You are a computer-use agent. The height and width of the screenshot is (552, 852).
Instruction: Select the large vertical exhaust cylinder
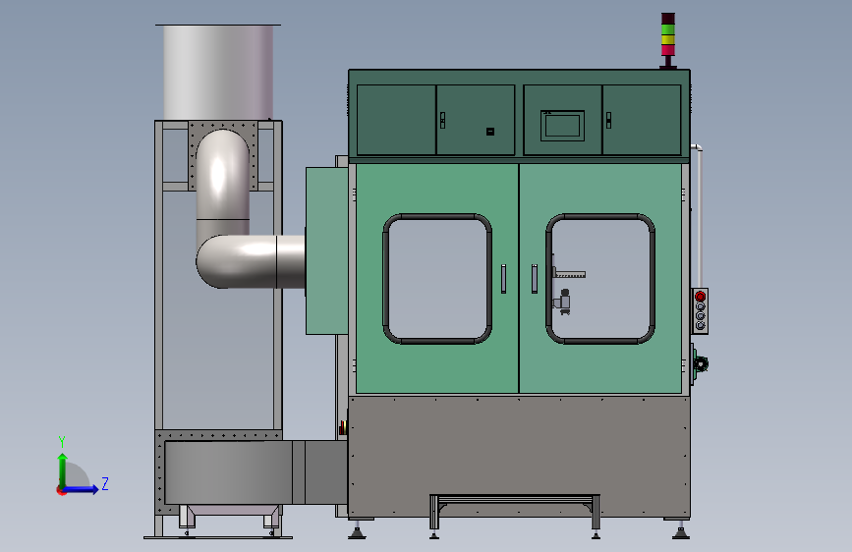218,73
